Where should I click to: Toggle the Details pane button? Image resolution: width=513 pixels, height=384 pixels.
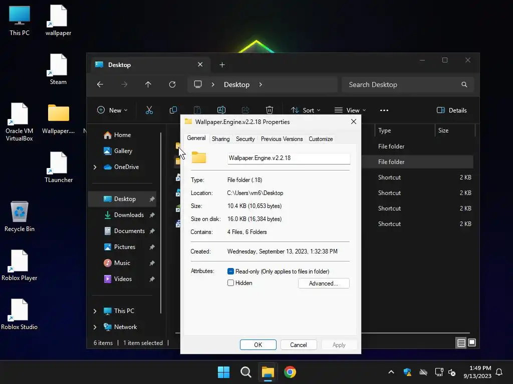point(451,110)
